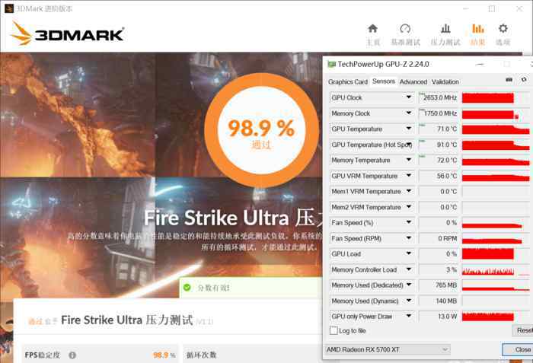Click the FPS stability info icon

[x=72, y=355]
